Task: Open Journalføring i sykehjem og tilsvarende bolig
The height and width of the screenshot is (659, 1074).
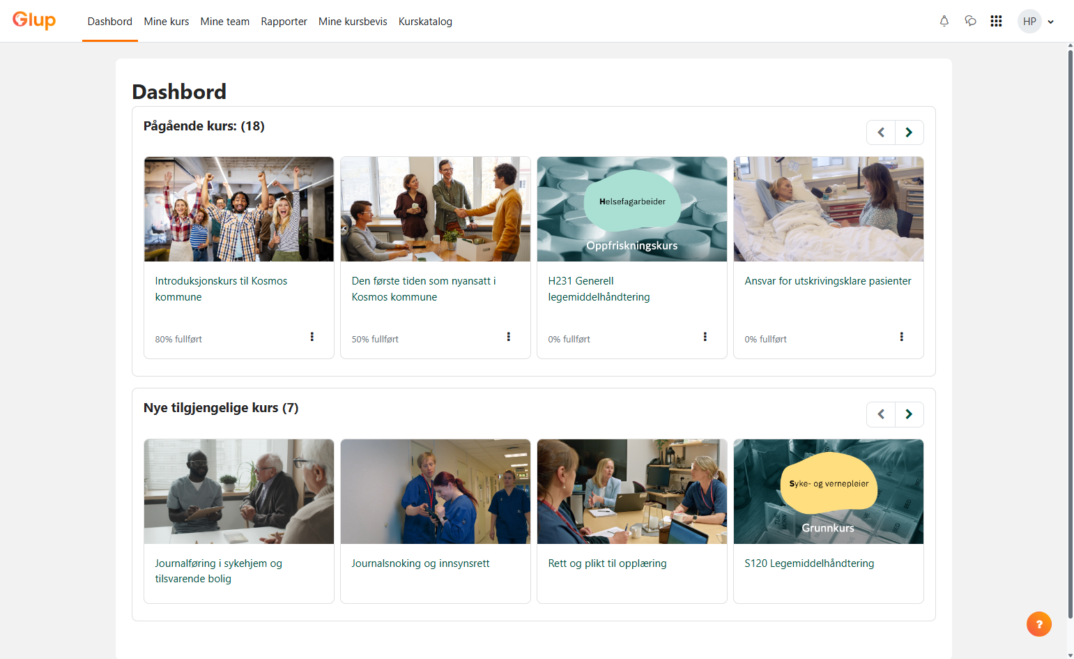Action: pos(218,570)
